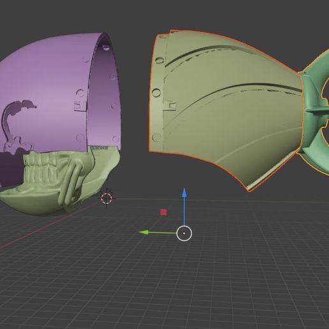
Task: Click the top circular hole on the olive shell rim
Action: pos(159,60)
